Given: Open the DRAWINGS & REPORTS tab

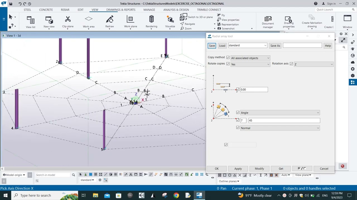Looking at the screenshot, I should coord(121,10).
